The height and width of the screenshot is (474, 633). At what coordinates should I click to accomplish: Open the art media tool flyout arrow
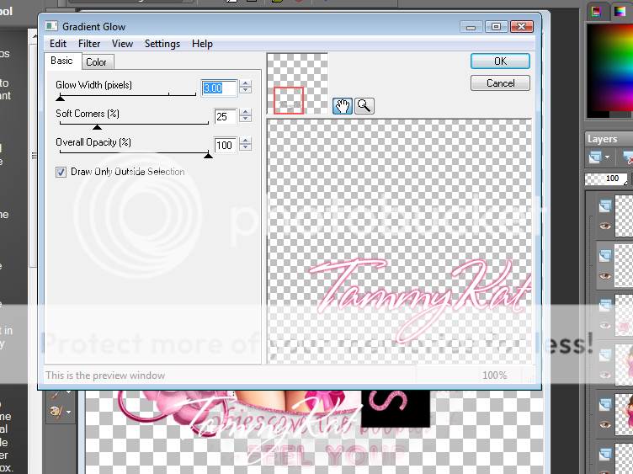coord(68,413)
